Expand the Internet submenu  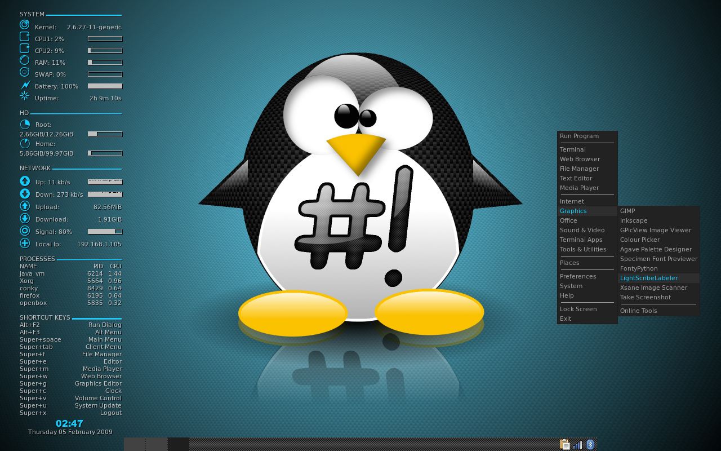coord(588,201)
